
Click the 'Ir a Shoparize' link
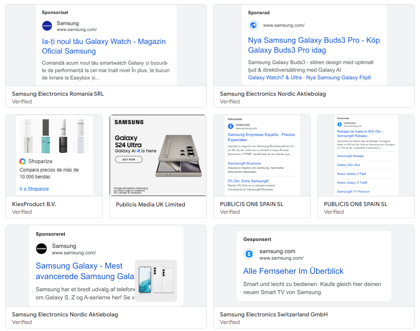click(x=34, y=189)
